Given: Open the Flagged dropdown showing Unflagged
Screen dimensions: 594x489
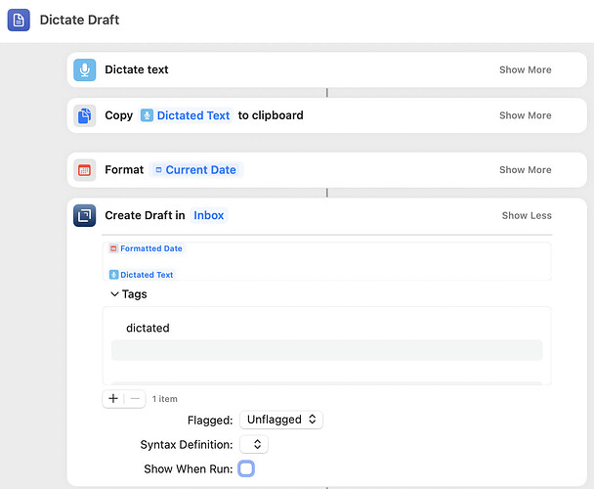Looking at the screenshot, I should 281,420.
